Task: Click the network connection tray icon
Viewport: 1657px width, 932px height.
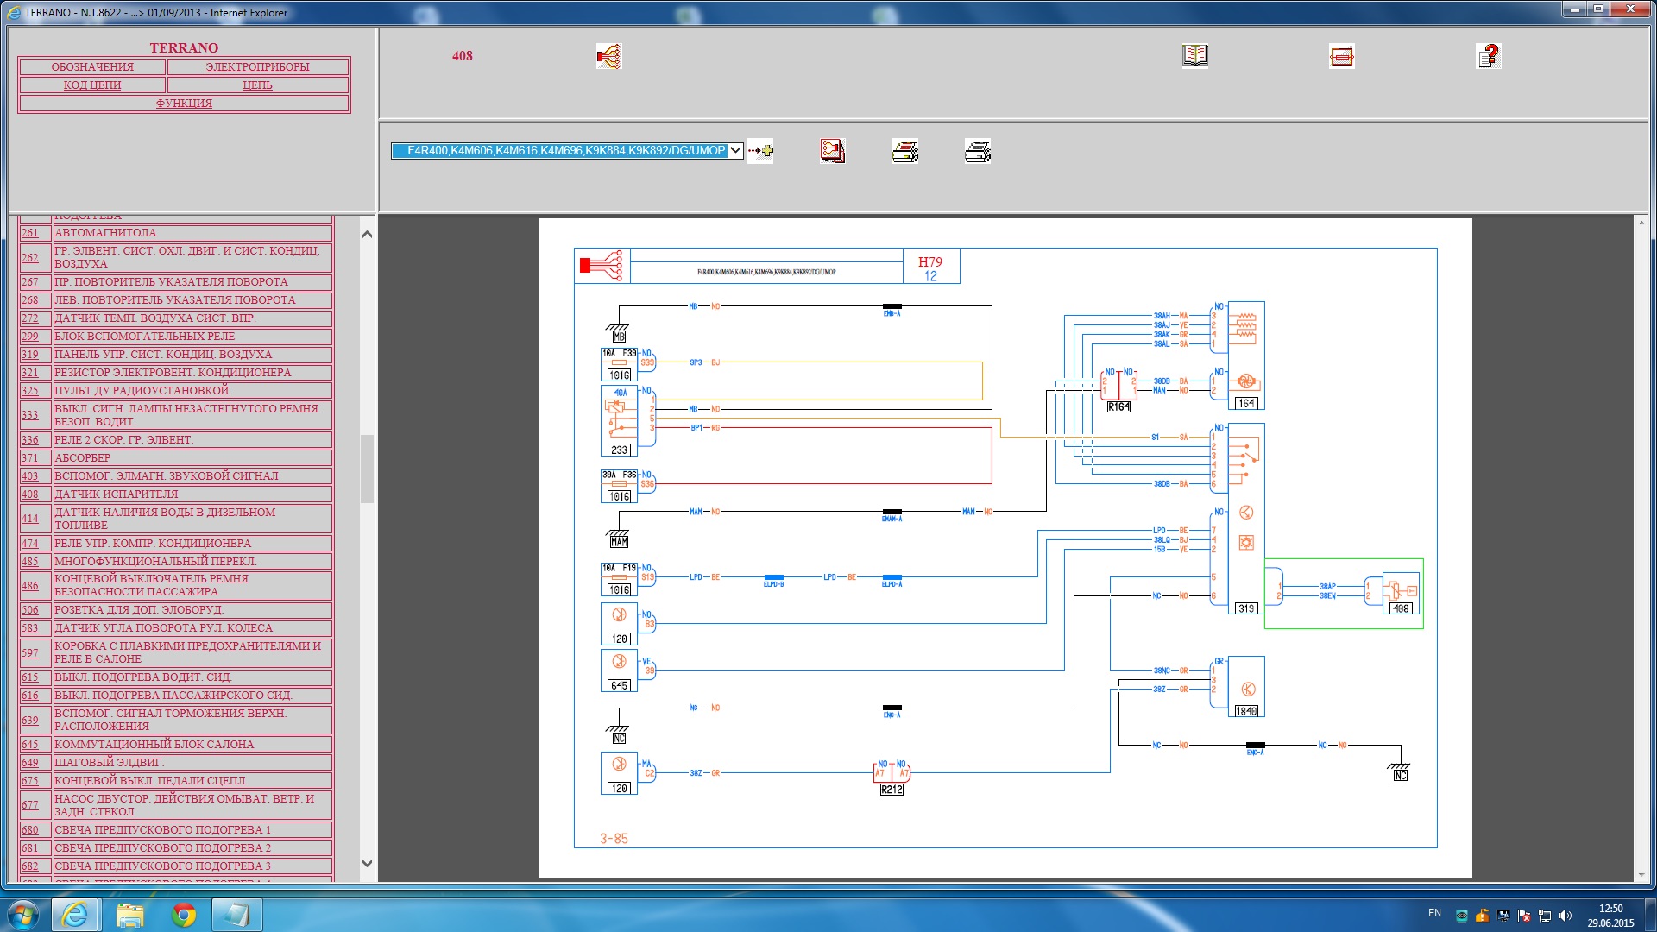Action: coord(1545,916)
